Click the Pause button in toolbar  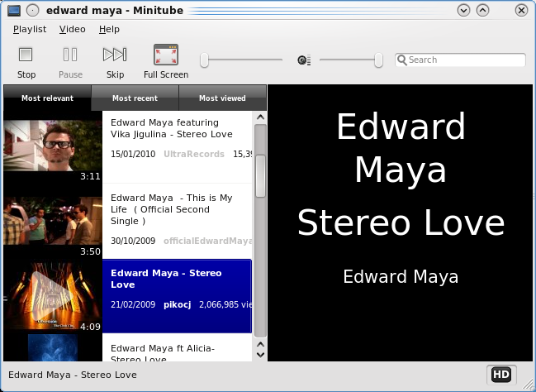coord(70,62)
